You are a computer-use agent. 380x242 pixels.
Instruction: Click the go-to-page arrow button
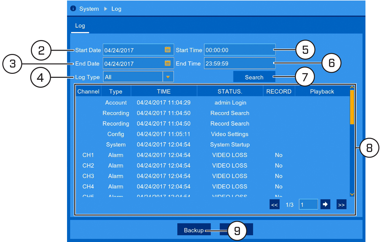[x=325, y=205]
